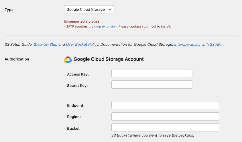Click the Region label
This screenshot has height=142, width=242.
coord(74,117)
